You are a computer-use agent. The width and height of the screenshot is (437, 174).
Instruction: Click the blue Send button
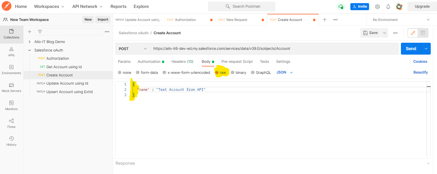[x=411, y=49]
